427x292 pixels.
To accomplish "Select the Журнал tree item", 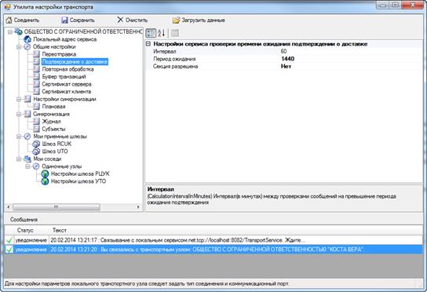I will [51, 122].
